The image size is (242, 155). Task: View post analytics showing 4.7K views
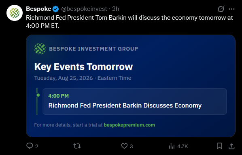pyautogui.click(x=178, y=146)
